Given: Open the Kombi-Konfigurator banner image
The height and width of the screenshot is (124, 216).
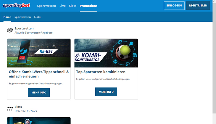Looking at the screenshot, I should pyautogui.click(x=106, y=53).
